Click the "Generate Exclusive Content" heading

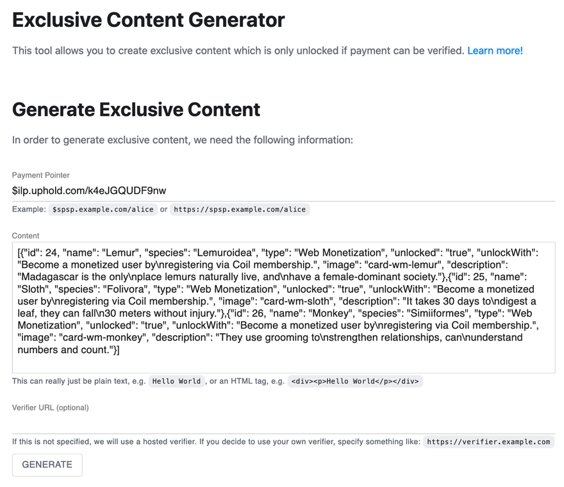coord(137,110)
